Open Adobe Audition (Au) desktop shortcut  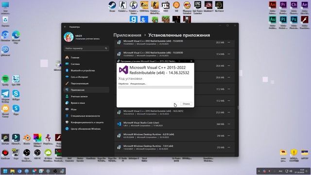[x=273, y=22]
